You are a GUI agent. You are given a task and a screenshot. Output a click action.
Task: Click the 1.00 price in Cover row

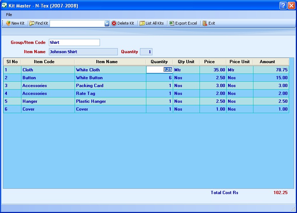point(213,109)
